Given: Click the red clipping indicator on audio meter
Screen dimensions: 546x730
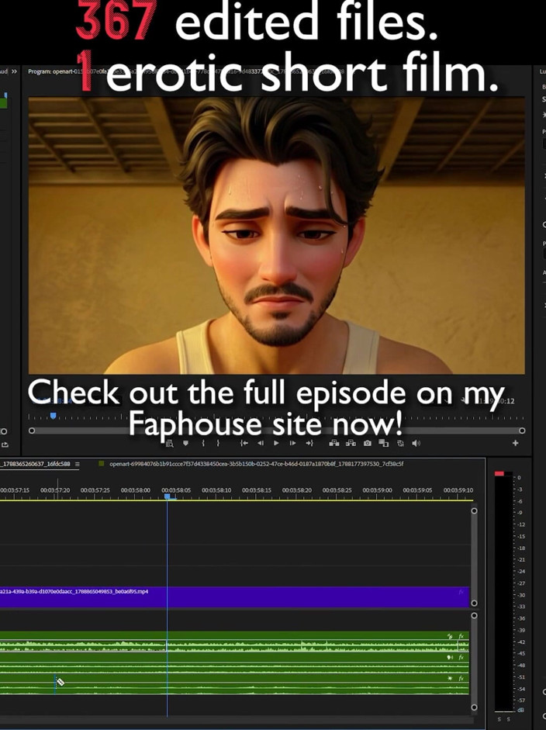Looking at the screenshot, I should pos(499,473).
